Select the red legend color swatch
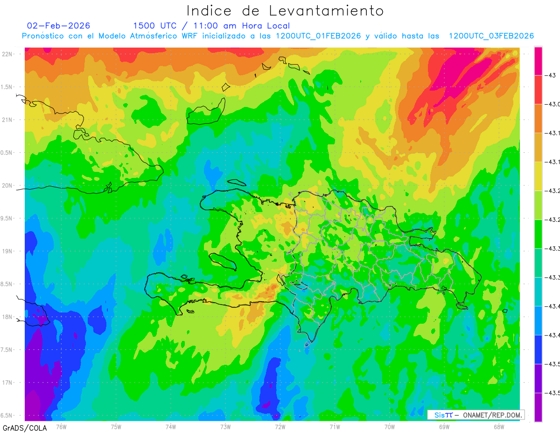The width and height of the screenshot is (560, 433). click(538, 89)
